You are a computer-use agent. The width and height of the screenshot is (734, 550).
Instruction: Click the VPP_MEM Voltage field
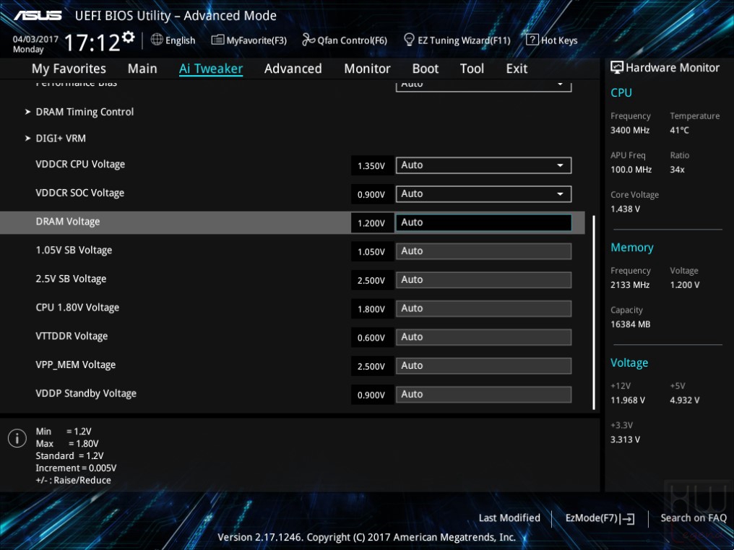(x=483, y=366)
